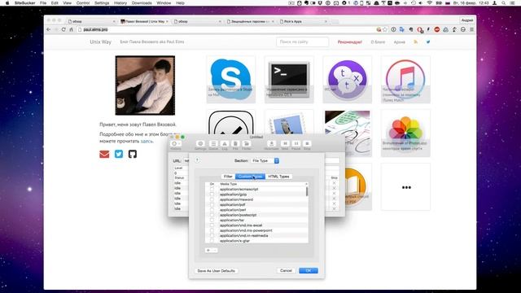The image size is (521, 293).
Task: Click the File icon in SiteSucker toolbar
Action: (235, 143)
